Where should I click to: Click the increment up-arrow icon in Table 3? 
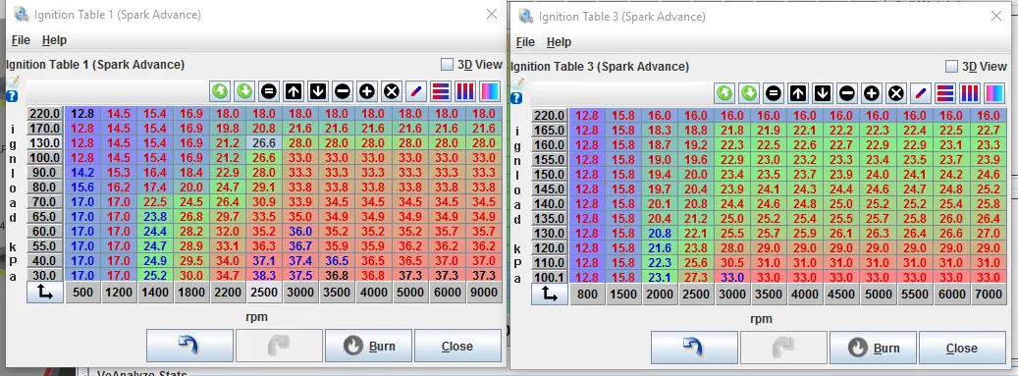click(x=798, y=93)
